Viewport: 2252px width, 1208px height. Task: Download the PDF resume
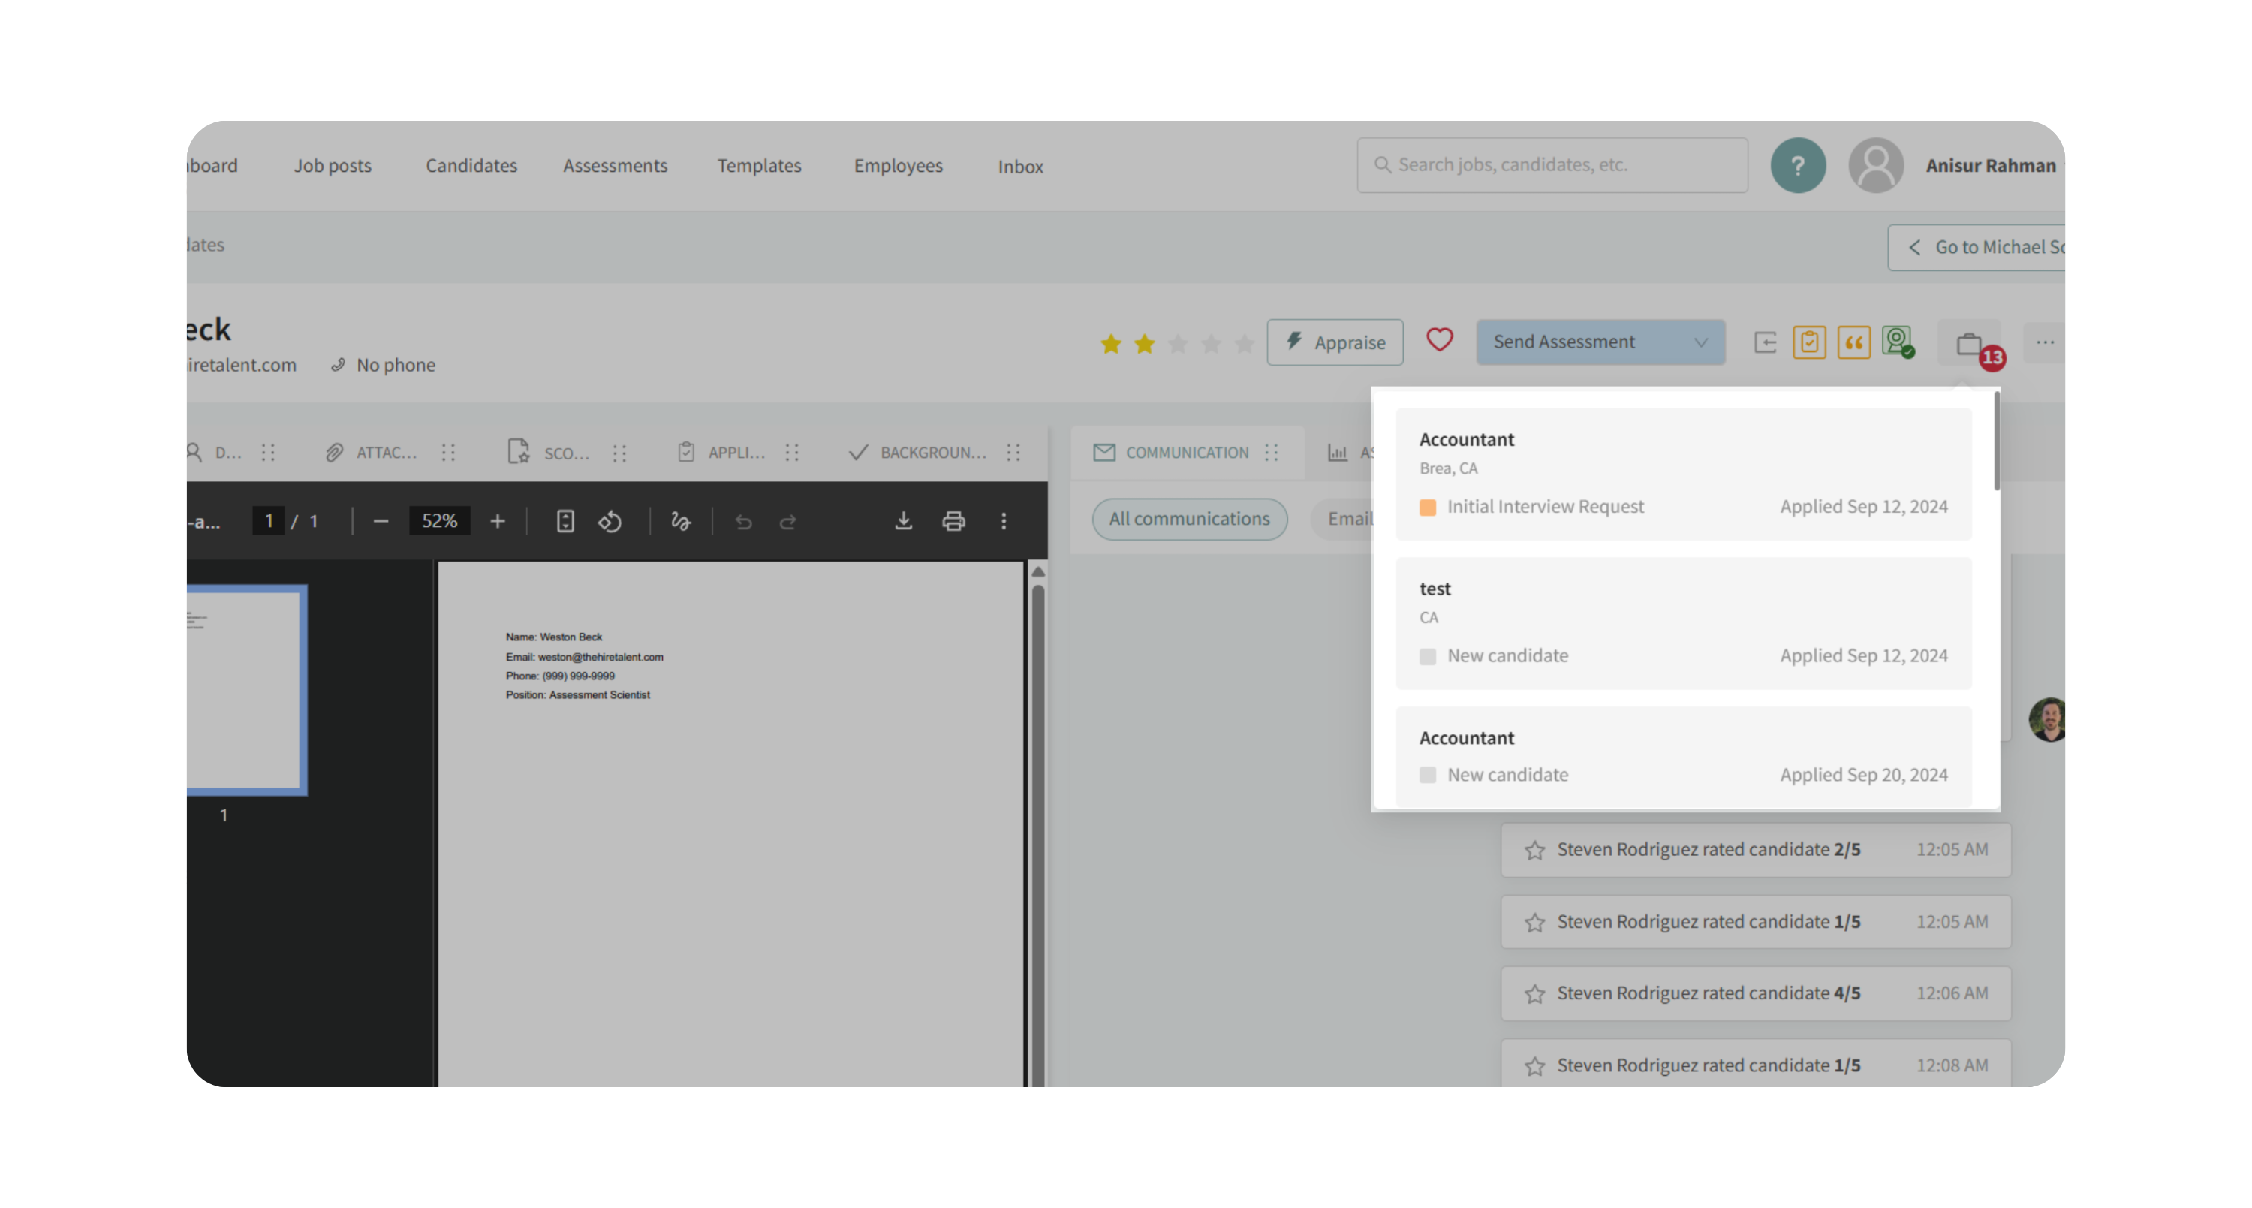(903, 521)
